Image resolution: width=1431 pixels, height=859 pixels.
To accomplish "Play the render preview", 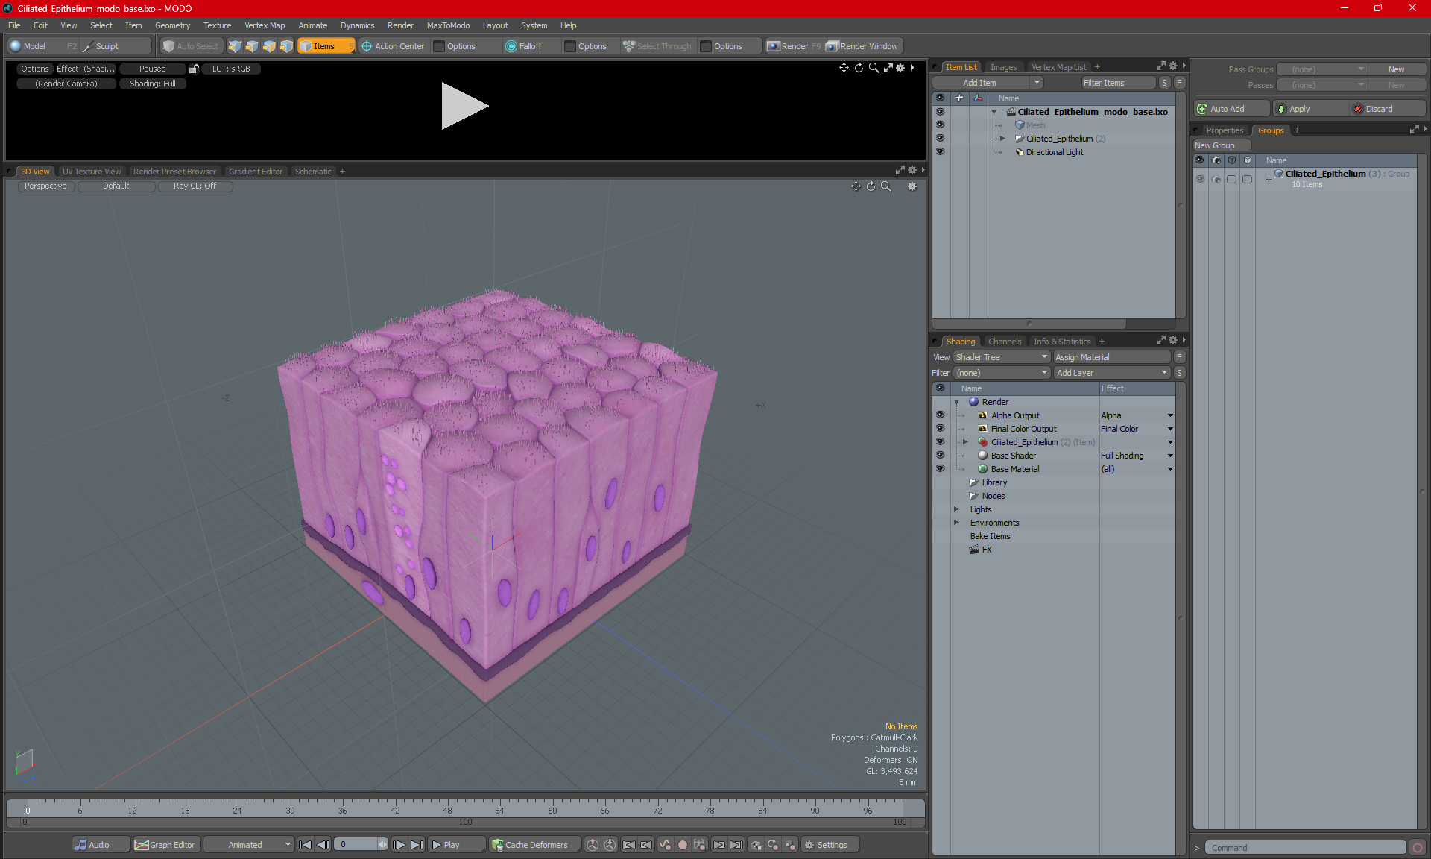I will pyautogui.click(x=464, y=106).
